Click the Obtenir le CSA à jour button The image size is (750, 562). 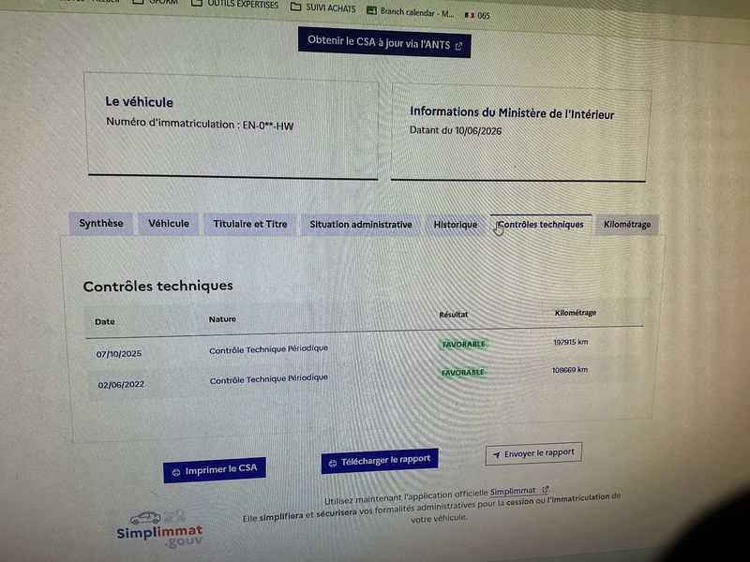(384, 42)
